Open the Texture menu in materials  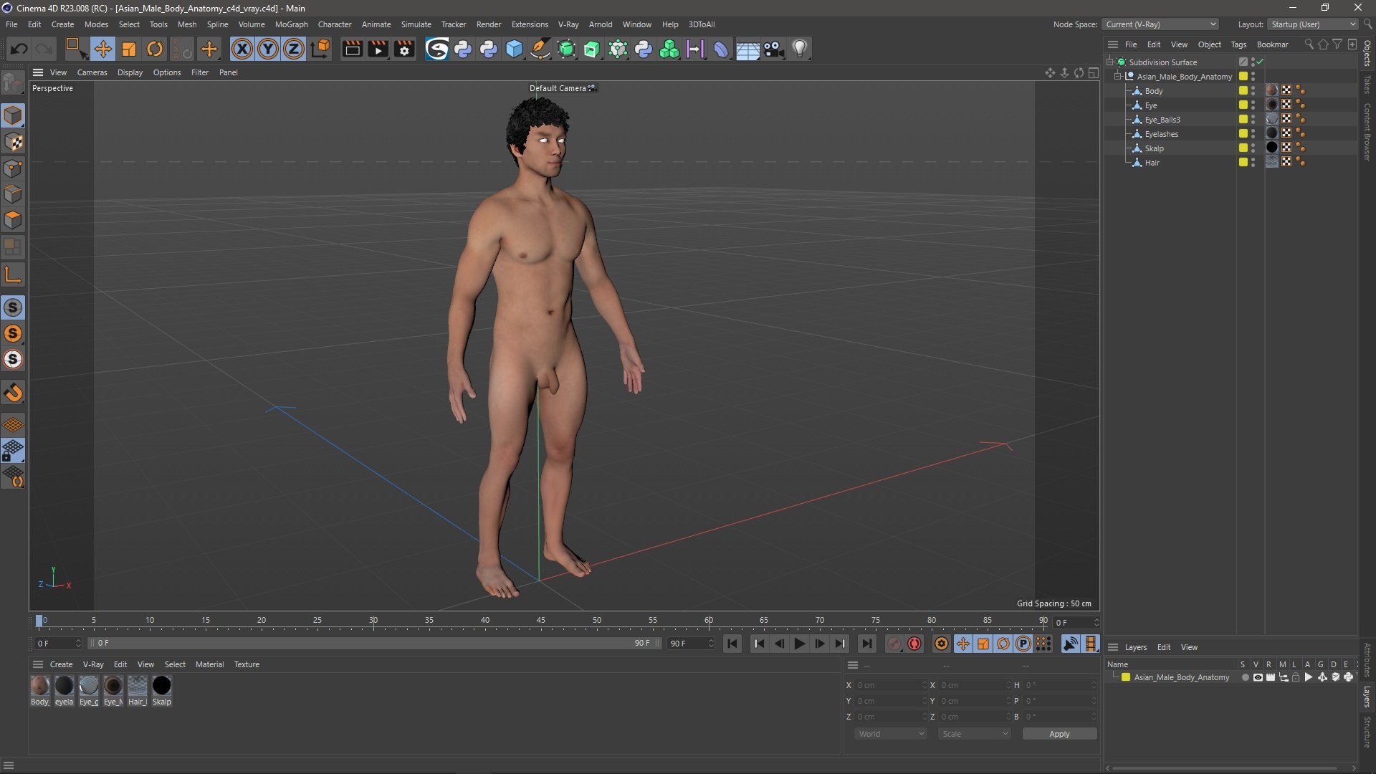click(247, 664)
